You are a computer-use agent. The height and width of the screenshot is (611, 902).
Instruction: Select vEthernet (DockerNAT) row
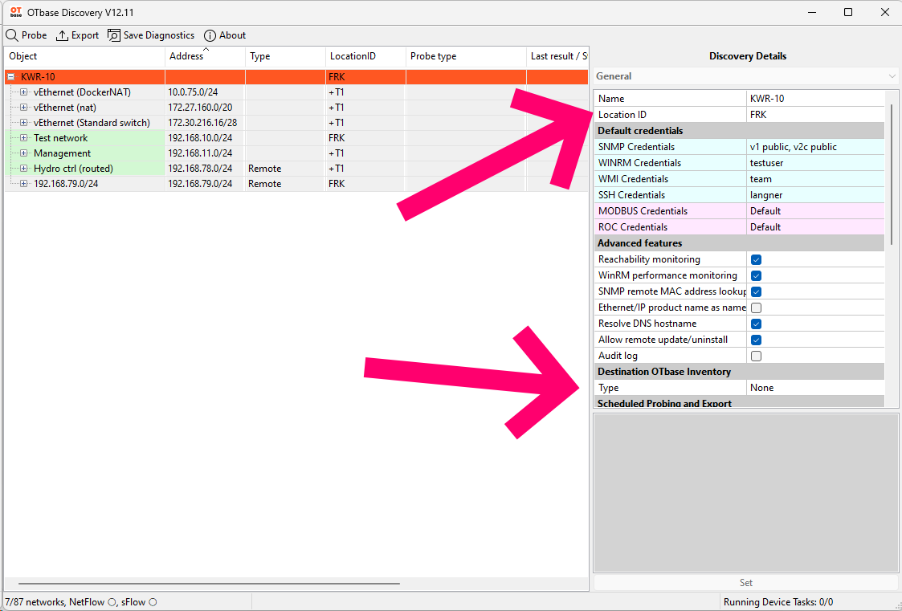296,92
